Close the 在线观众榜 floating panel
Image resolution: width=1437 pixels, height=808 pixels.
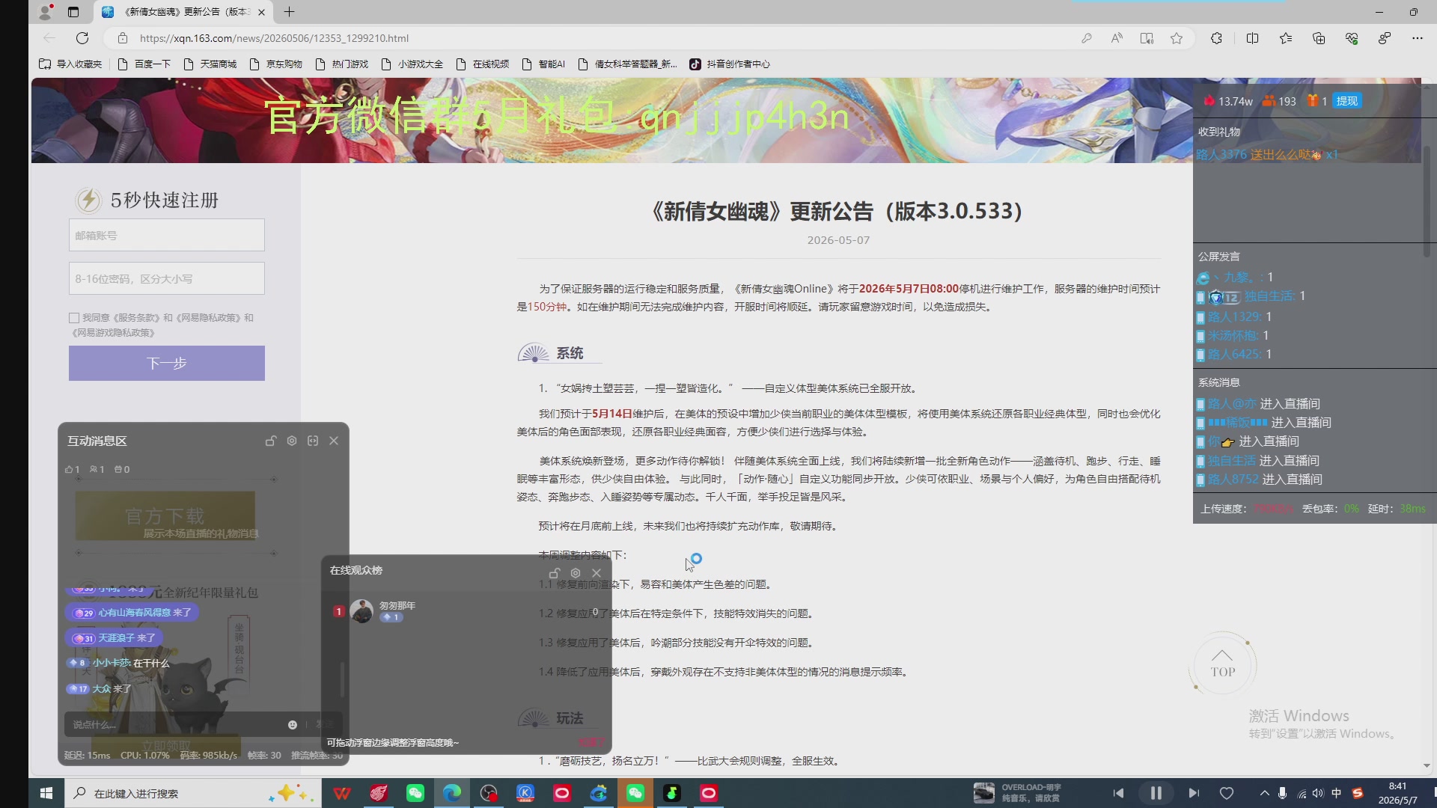coord(597,573)
